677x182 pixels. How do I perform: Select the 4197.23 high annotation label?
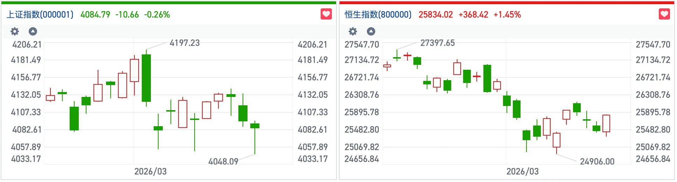coord(184,43)
